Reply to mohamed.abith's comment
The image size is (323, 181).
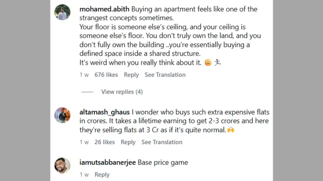[x=131, y=75]
